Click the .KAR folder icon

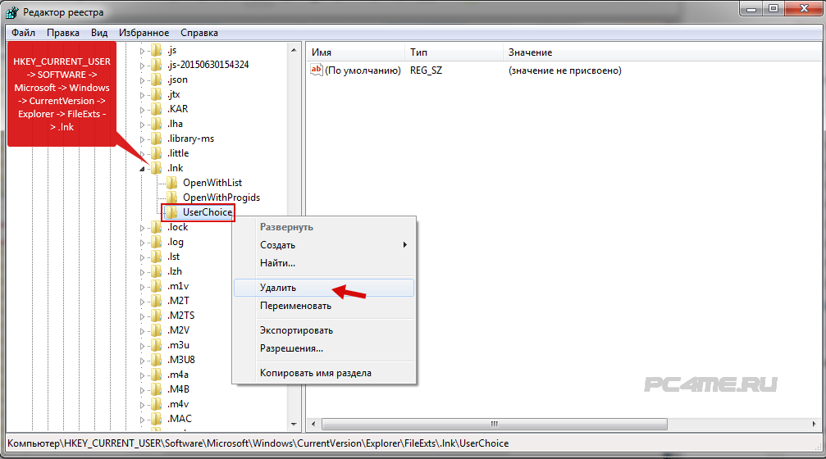point(157,109)
